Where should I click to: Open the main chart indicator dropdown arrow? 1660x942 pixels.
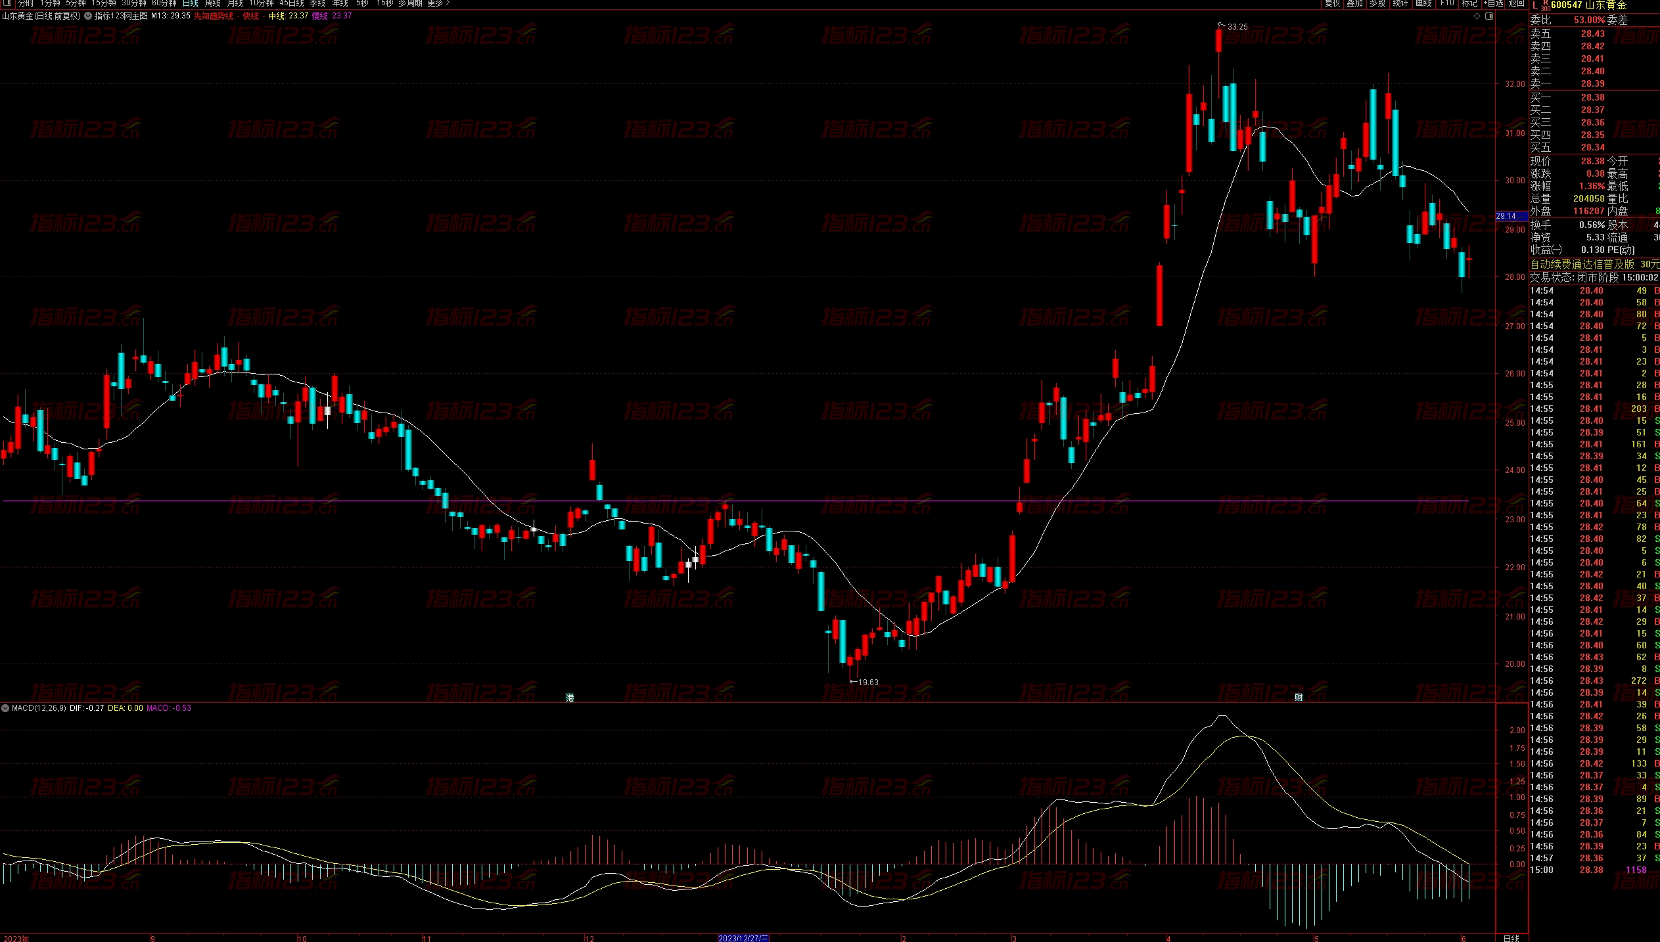[x=88, y=16]
